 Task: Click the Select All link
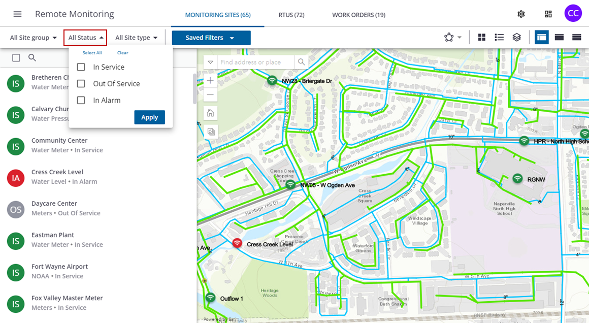click(92, 53)
